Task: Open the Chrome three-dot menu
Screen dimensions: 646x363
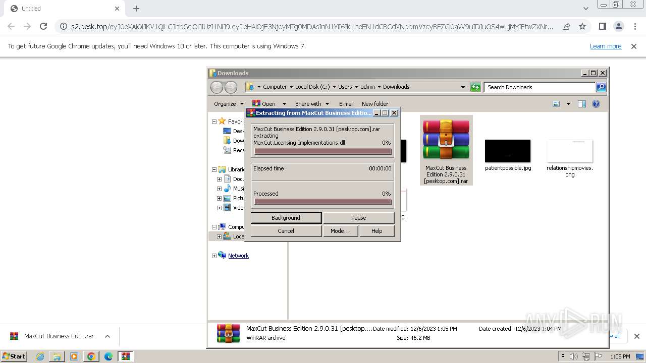Action: click(635, 26)
